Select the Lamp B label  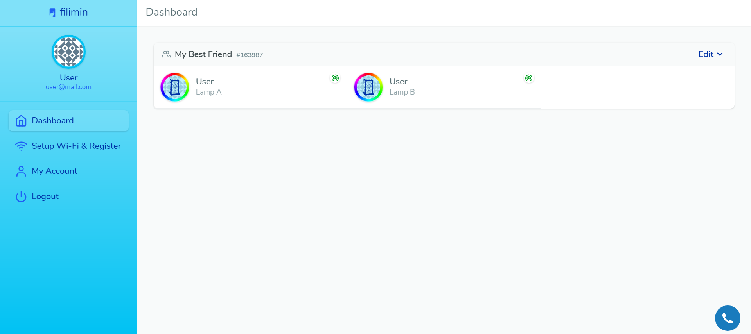click(x=402, y=92)
